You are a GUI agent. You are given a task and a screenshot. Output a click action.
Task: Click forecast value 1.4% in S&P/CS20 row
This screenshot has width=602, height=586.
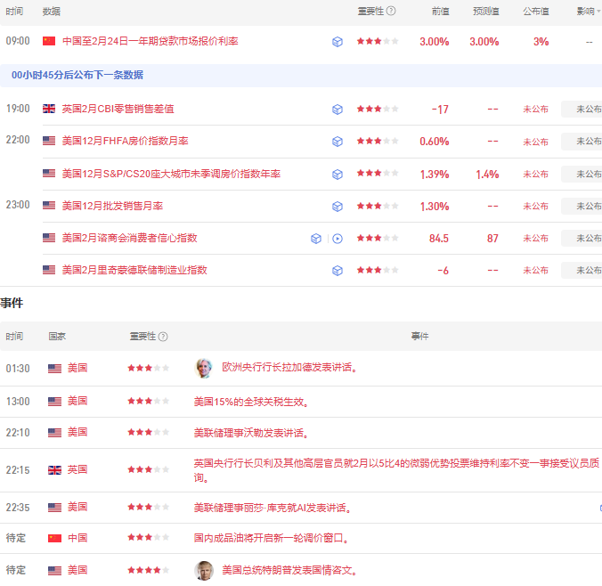point(487,175)
